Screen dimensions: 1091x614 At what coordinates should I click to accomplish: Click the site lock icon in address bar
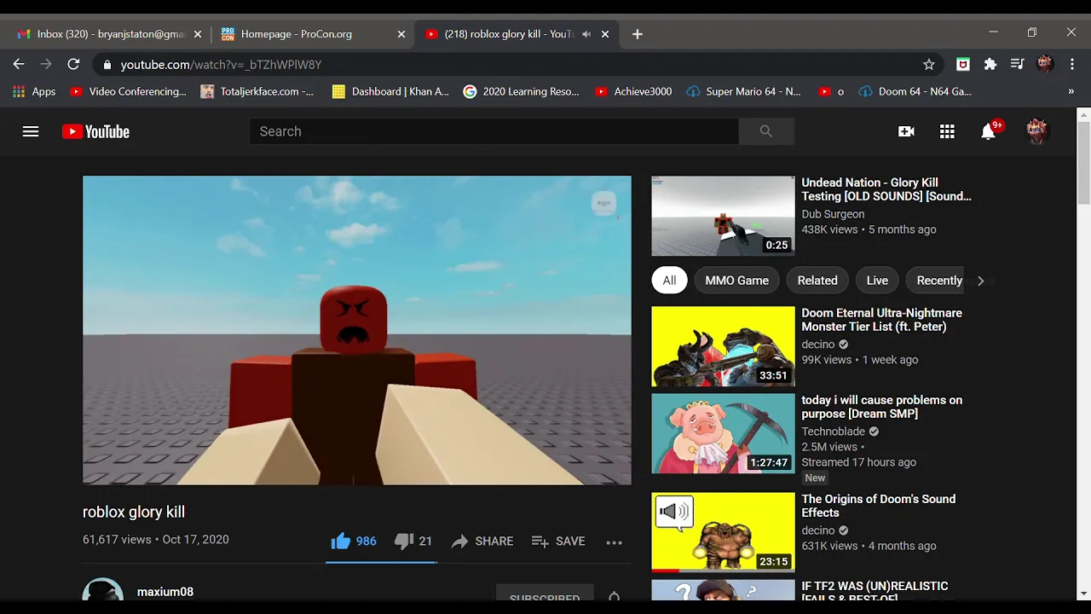pyautogui.click(x=107, y=65)
